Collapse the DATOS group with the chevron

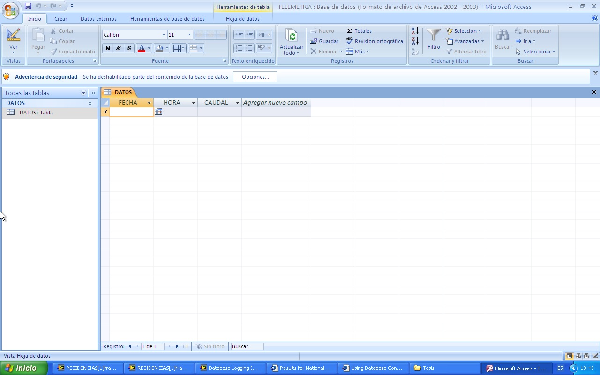[90, 103]
